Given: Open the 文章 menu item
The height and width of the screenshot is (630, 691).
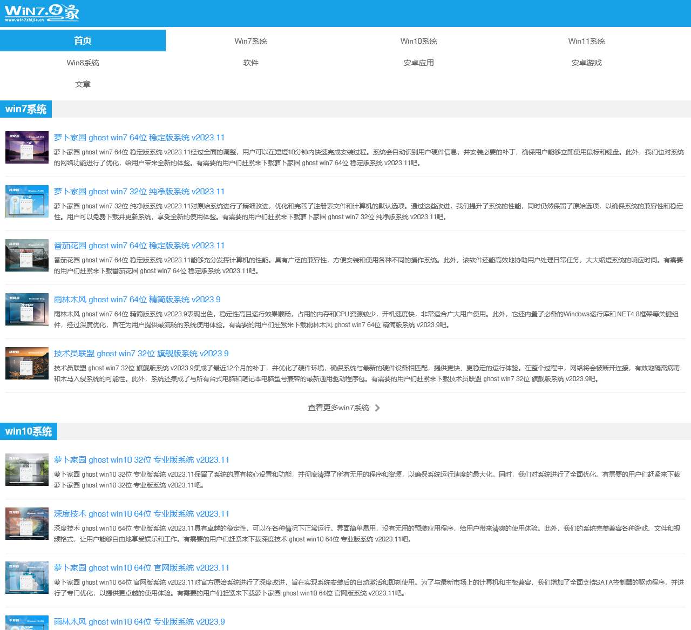Looking at the screenshot, I should [x=83, y=84].
